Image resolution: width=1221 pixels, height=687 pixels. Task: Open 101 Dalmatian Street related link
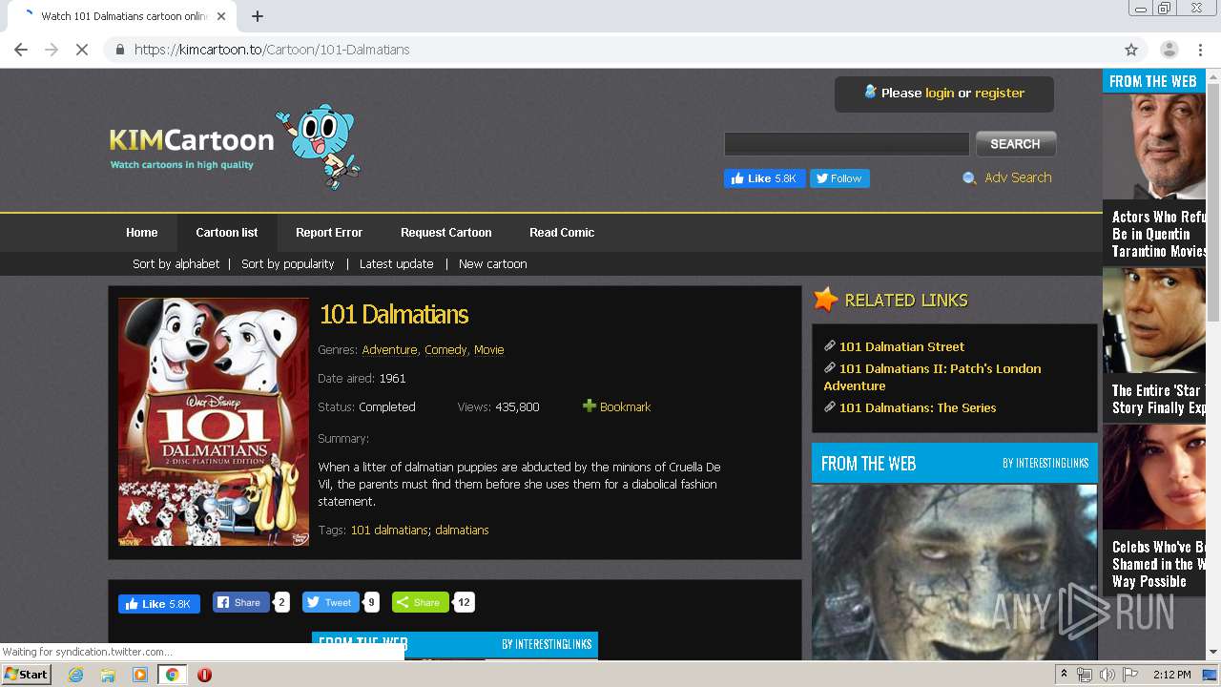pos(901,346)
